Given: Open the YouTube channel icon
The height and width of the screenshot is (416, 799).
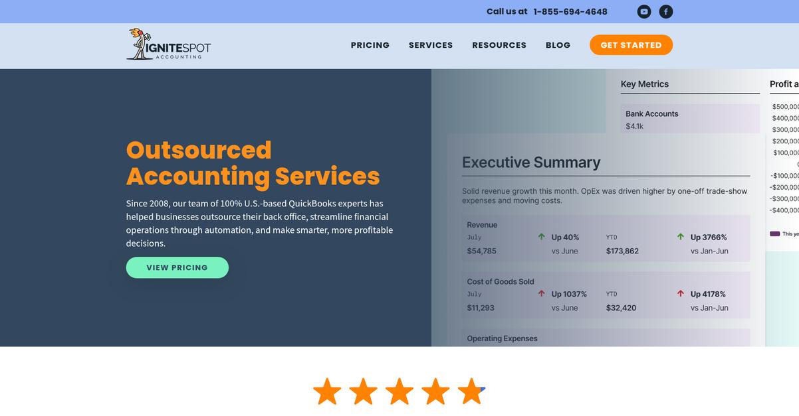Looking at the screenshot, I should click(x=644, y=11).
